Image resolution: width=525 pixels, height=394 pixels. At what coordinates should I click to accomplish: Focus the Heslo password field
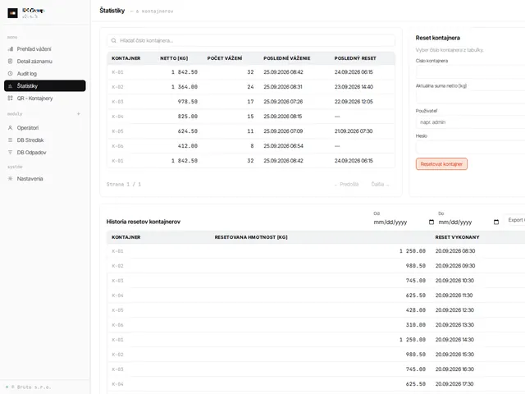[470, 147]
